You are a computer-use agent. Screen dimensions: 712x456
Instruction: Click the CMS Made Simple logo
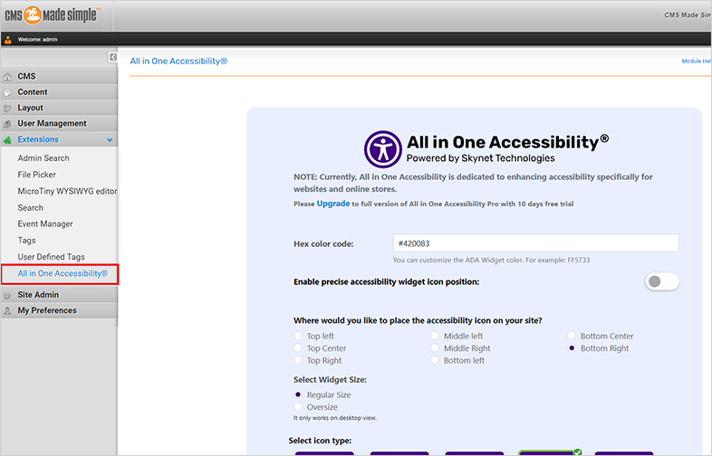[x=53, y=15]
